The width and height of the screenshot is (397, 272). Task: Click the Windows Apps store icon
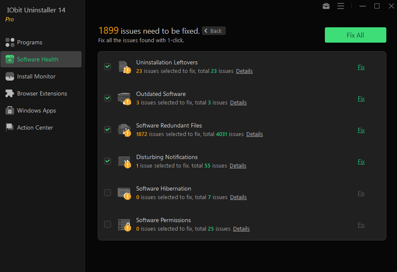coord(10,110)
